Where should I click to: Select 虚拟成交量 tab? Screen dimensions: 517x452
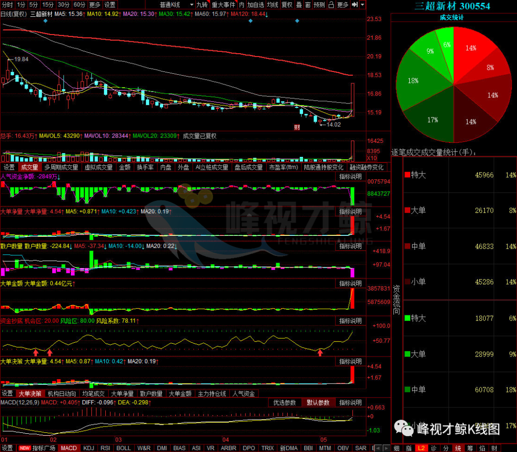click(99, 167)
